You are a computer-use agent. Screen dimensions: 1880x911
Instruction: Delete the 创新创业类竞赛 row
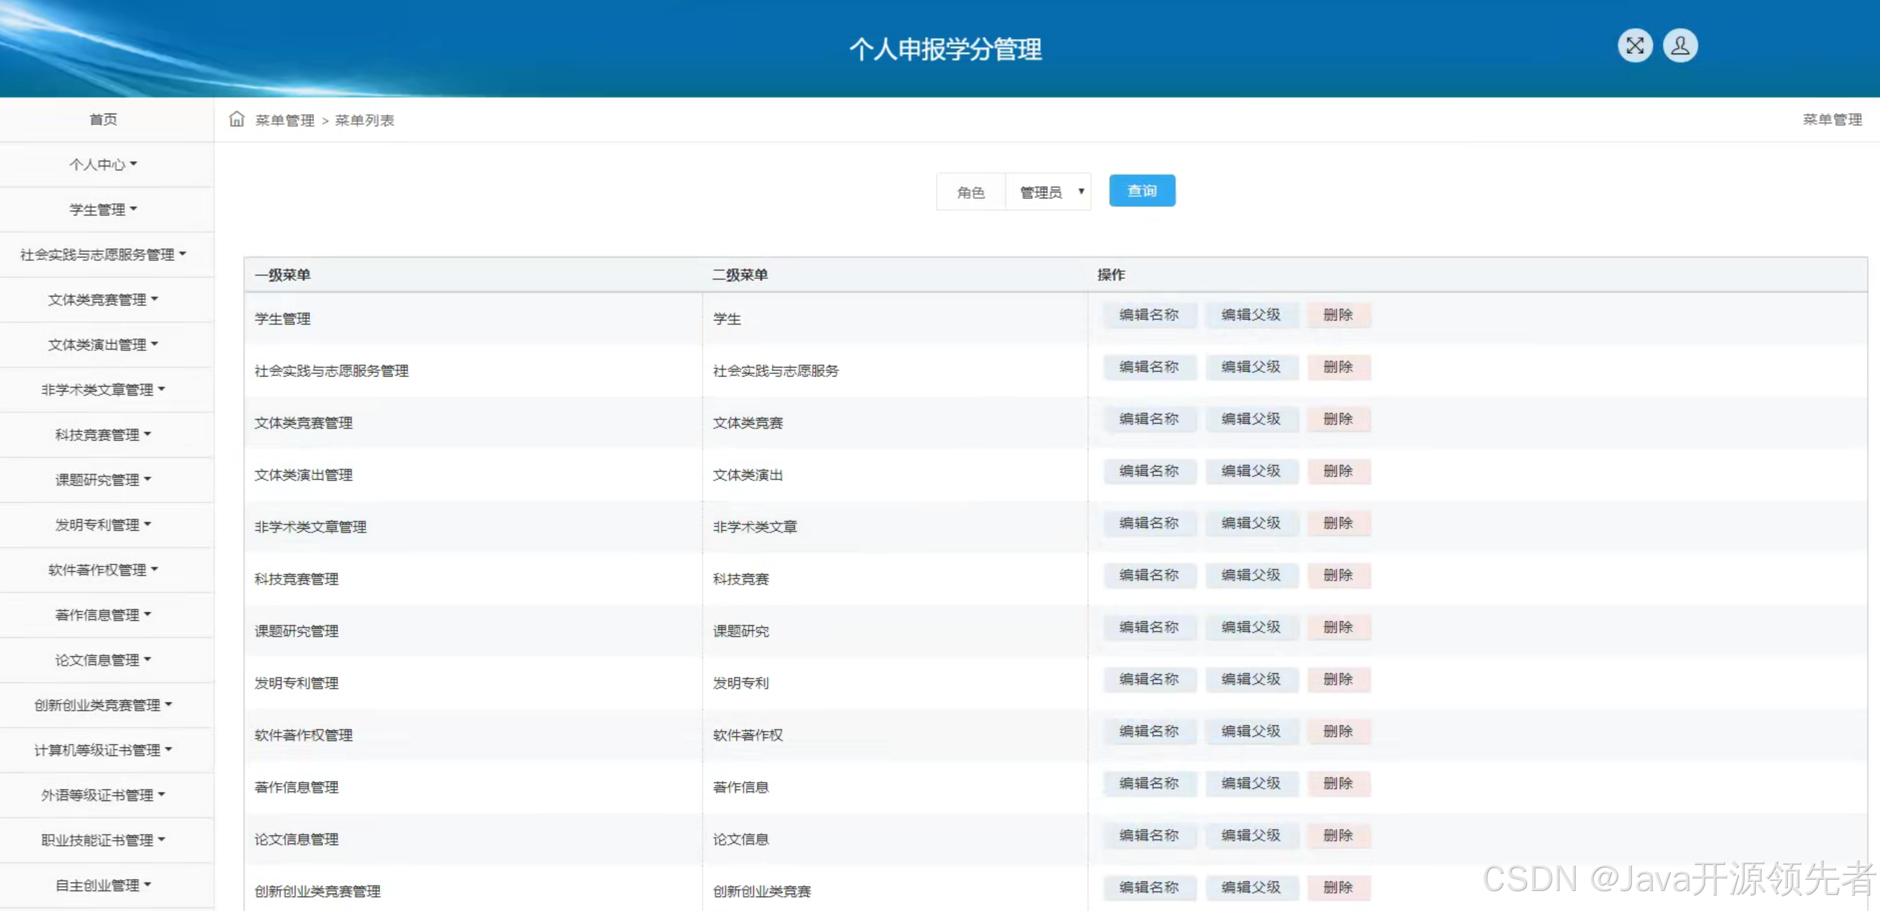click(x=1339, y=888)
